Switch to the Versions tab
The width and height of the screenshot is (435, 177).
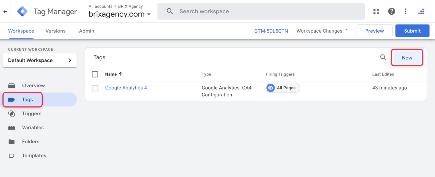pos(55,31)
